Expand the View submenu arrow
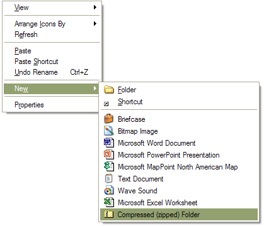The height and width of the screenshot is (226, 264). [x=95, y=8]
